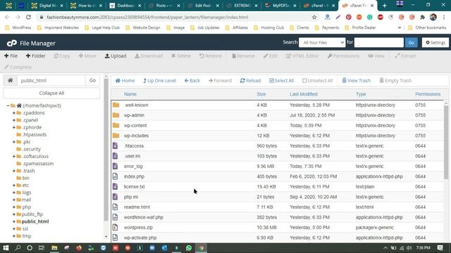The height and width of the screenshot is (253, 451).
Task: Focus the public_html path input
Action: pos(51,80)
